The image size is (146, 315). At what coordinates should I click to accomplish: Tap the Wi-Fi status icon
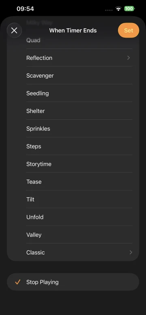[118, 8]
